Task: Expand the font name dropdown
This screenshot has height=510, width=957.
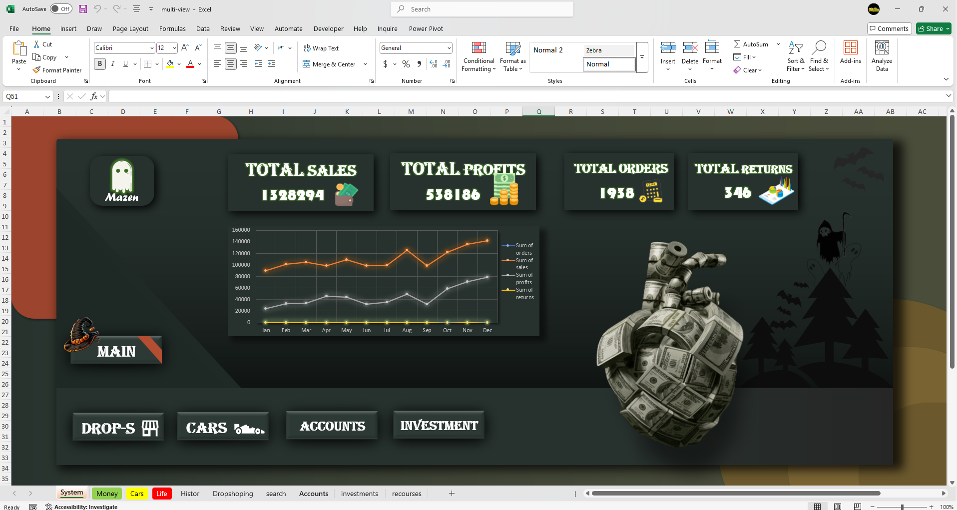Action: (x=152, y=48)
